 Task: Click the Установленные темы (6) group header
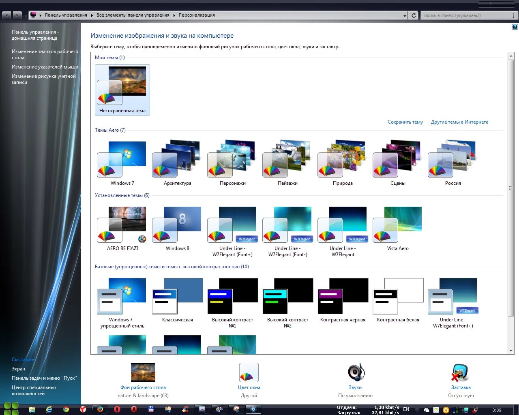click(122, 195)
